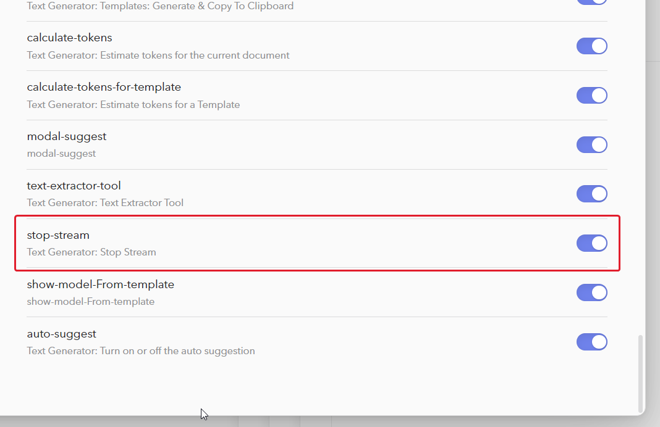Select the stop-stream command label

(57, 235)
